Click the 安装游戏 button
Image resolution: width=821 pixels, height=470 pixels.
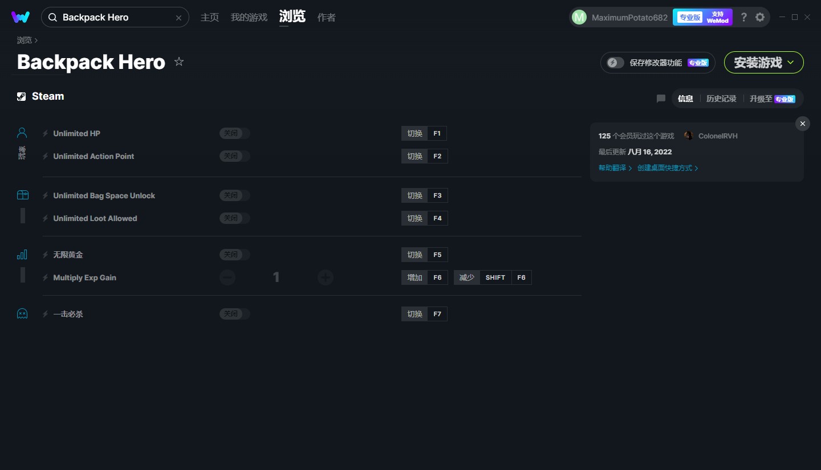(x=764, y=63)
